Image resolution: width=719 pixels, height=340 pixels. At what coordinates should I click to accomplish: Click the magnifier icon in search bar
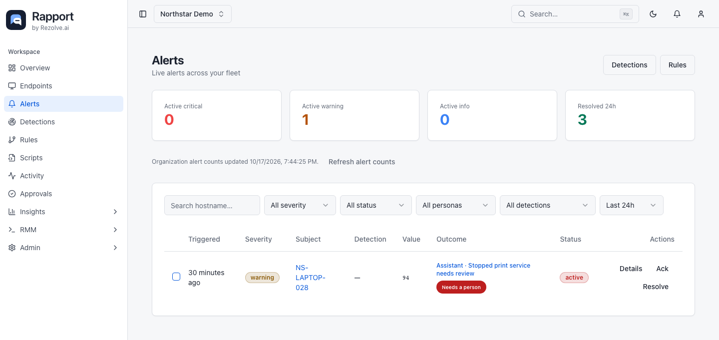(x=522, y=14)
